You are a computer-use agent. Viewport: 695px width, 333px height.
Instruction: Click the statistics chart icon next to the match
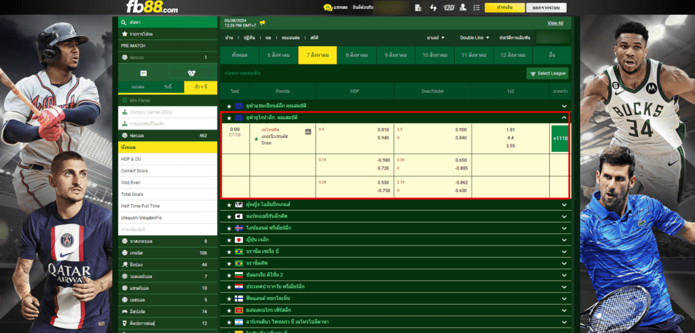pos(308,132)
